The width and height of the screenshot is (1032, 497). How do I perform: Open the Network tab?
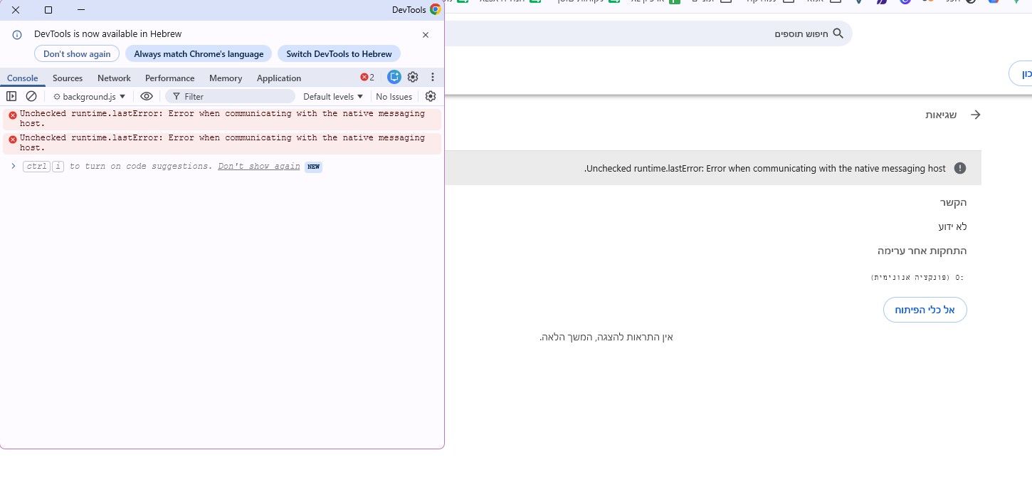coord(114,78)
